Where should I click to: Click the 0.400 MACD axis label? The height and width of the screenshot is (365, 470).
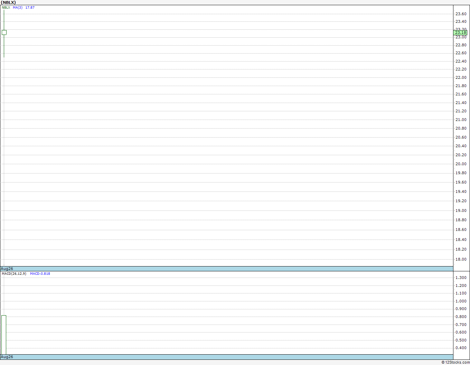pos(461,348)
